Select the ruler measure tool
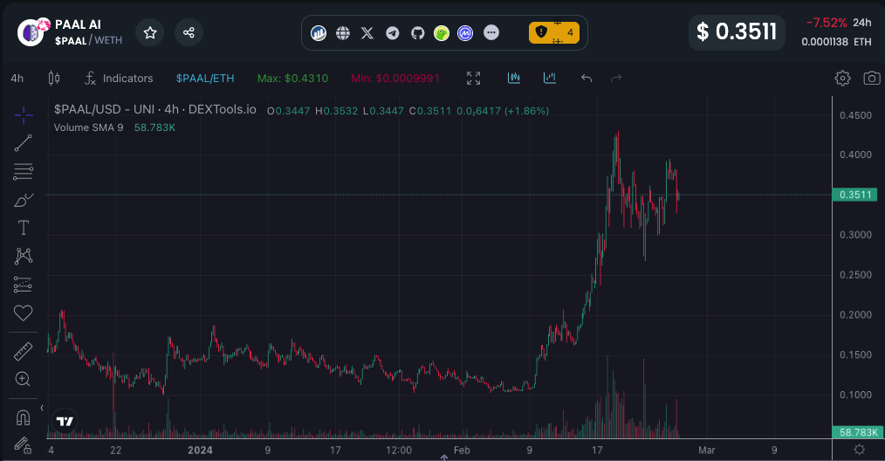 (24, 351)
